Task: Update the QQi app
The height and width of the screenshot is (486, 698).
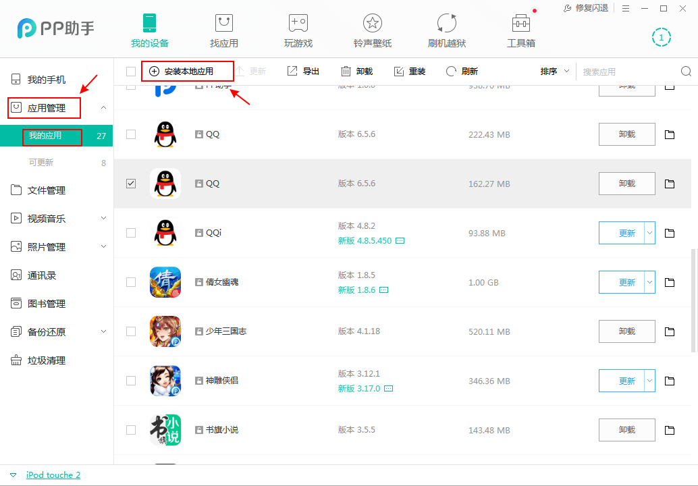Action: pos(622,233)
